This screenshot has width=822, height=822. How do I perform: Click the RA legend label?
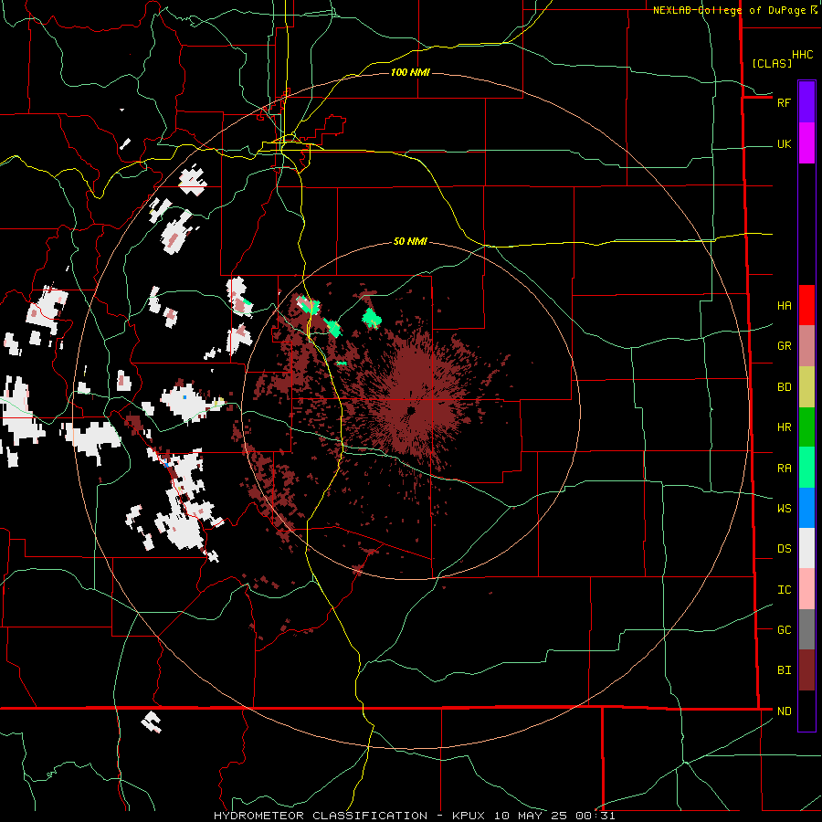[784, 468]
